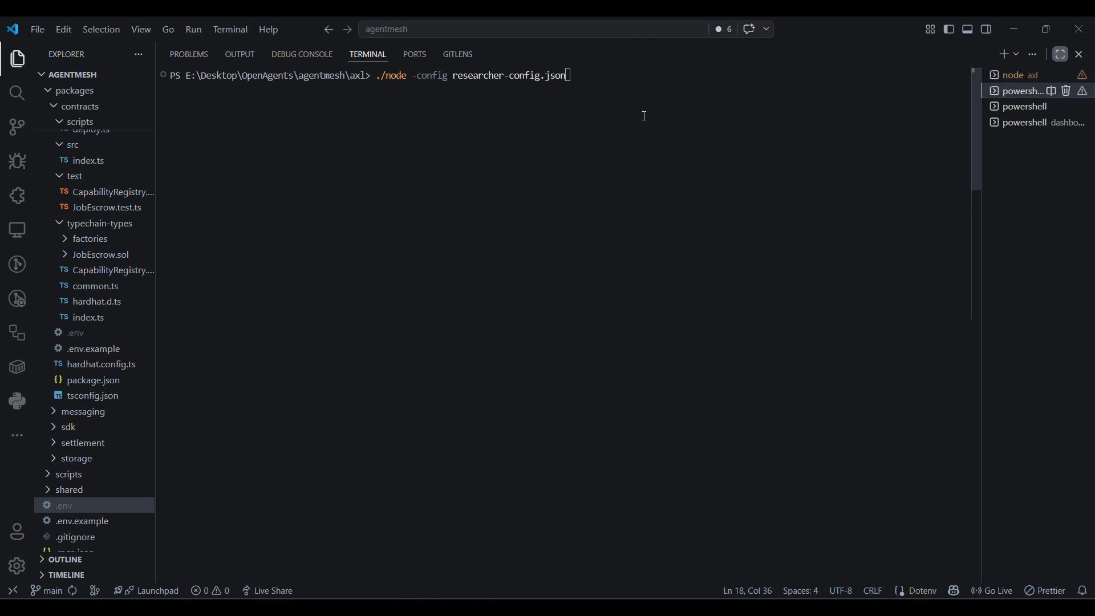Open Run and Debug view icon

[17, 161]
